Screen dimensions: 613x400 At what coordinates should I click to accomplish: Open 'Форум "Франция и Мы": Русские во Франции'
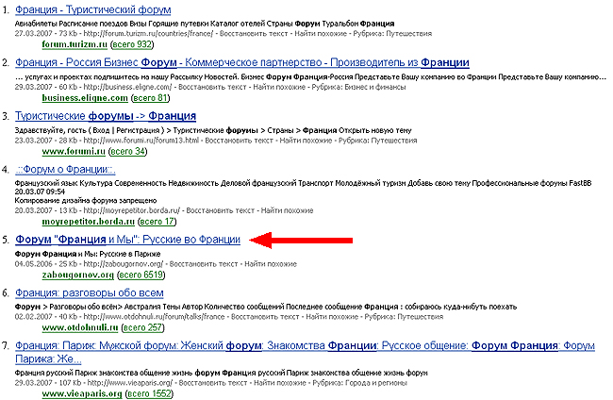(x=128, y=241)
